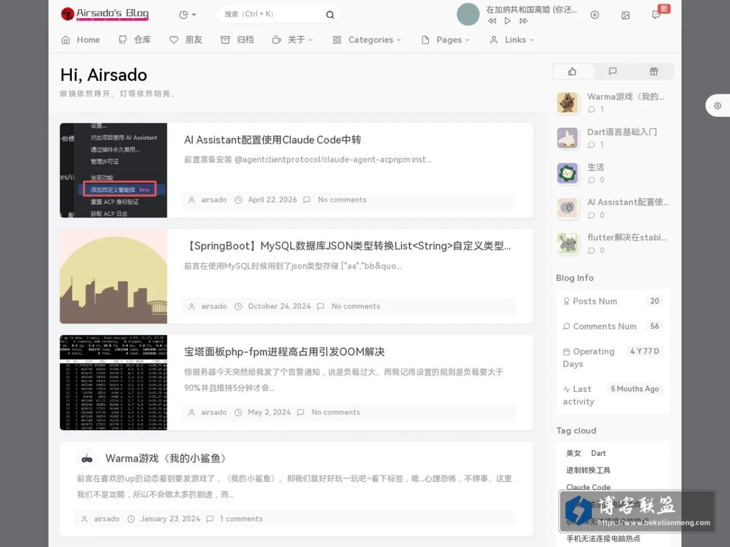
Task: Click the author airsado on the April 22, 2026 post
Action: tap(214, 200)
